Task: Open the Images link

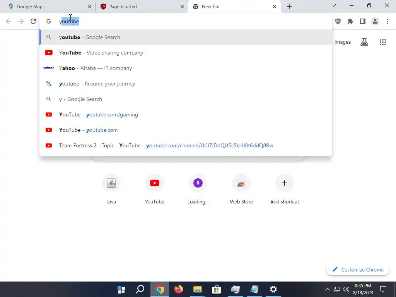Action: [x=343, y=42]
